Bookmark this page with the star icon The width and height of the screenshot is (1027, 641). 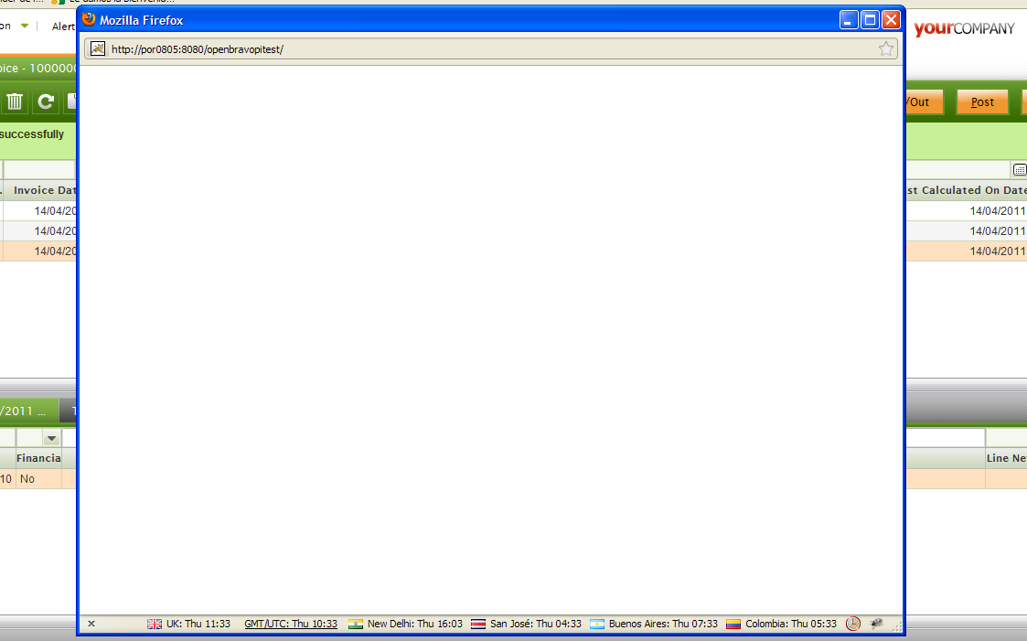[x=885, y=48]
